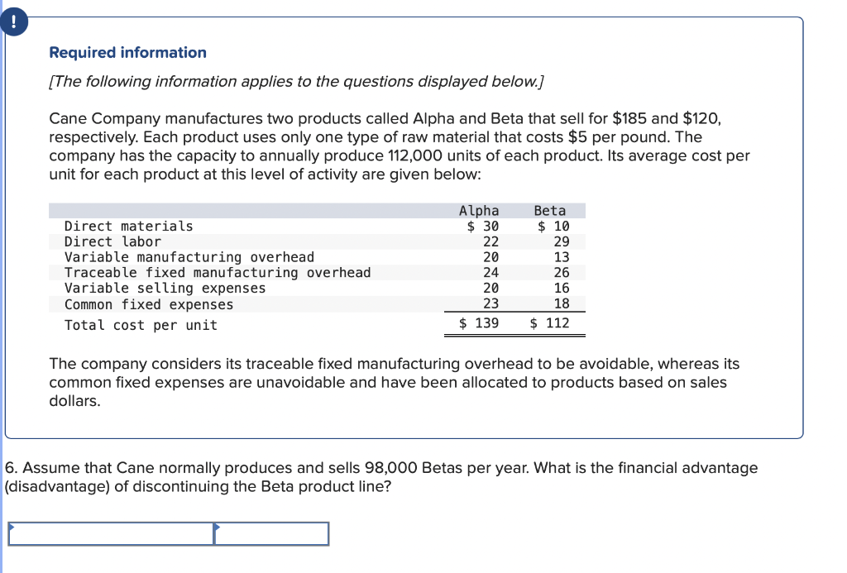
Task: Select the Direct labor row label
Action: click(108, 241)
